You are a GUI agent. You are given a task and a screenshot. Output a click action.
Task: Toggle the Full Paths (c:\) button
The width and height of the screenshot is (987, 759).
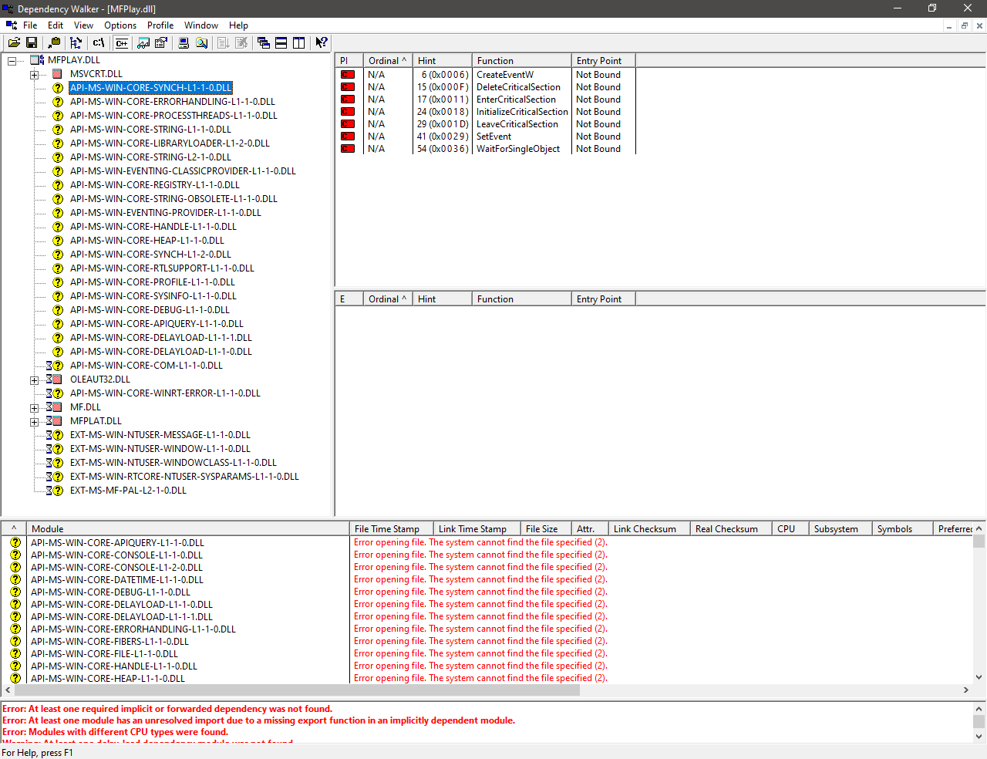(x=99, y=43)
